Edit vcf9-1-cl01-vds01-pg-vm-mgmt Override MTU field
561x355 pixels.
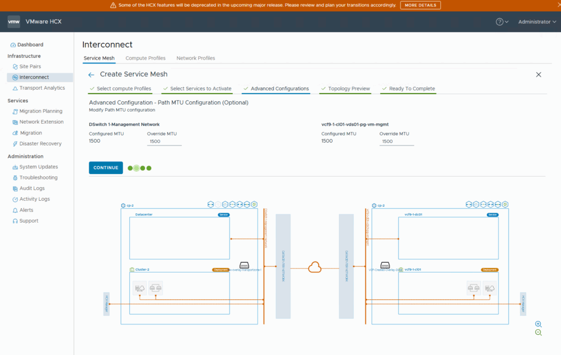pos(396,141)
